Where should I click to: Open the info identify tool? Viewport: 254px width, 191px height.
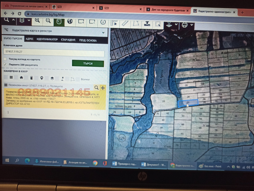[103, 22]
